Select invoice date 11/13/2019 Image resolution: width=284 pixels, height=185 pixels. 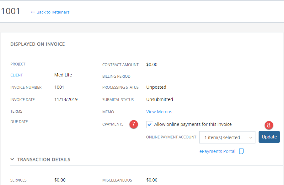pos(66,99)
